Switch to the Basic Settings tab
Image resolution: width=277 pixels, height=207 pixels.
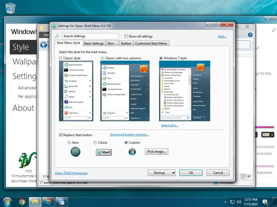pyautogui.click(x=94, y=43)
